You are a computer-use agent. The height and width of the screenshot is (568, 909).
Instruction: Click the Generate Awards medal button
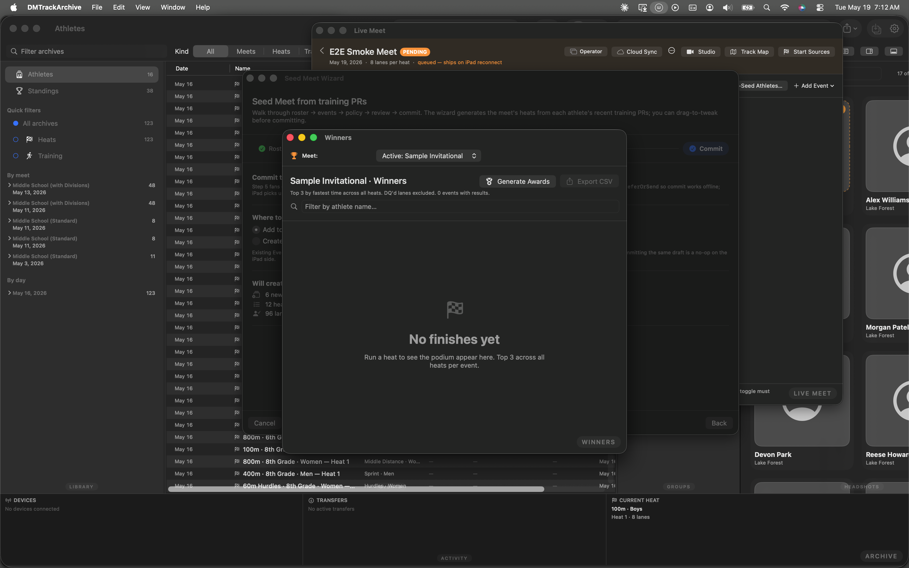pos(517,182)
